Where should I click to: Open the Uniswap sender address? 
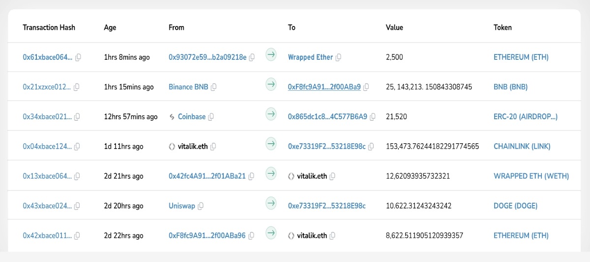pos(181,206)
